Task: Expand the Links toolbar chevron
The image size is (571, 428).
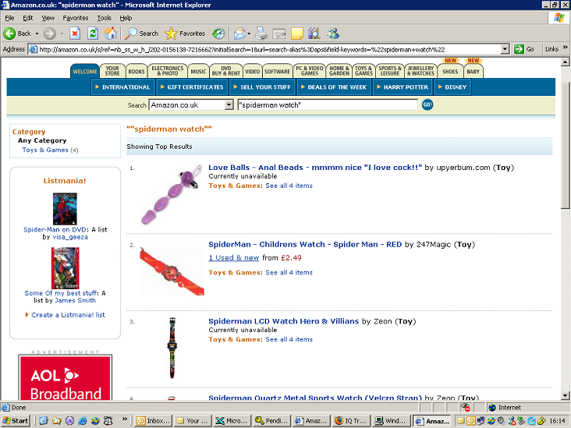Action: 566,48
